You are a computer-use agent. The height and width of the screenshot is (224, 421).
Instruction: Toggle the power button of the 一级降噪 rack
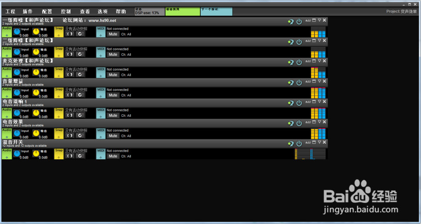(x=299, y=22)
